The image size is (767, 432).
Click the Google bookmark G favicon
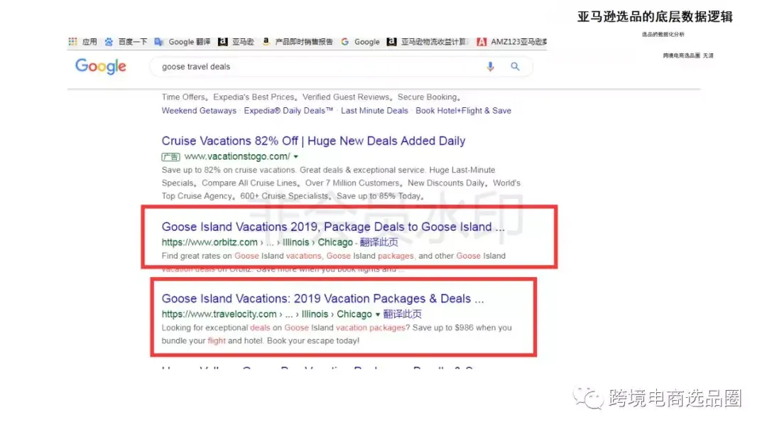pos(345,42)
